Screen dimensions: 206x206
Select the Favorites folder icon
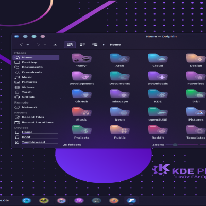pos(196,76)
